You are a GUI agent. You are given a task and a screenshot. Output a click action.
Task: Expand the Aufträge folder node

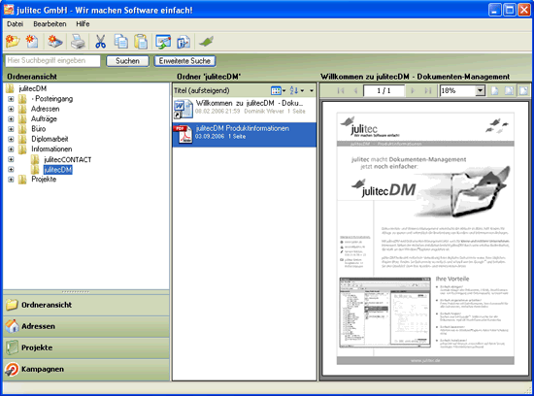click(x=11, y=119)
